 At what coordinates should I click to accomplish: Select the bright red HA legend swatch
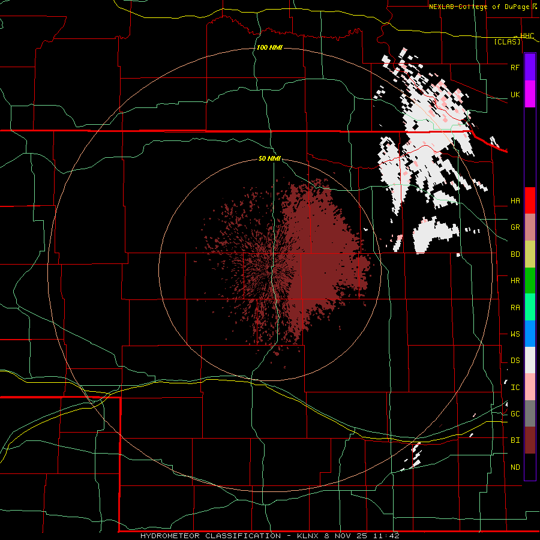point(530,200)
